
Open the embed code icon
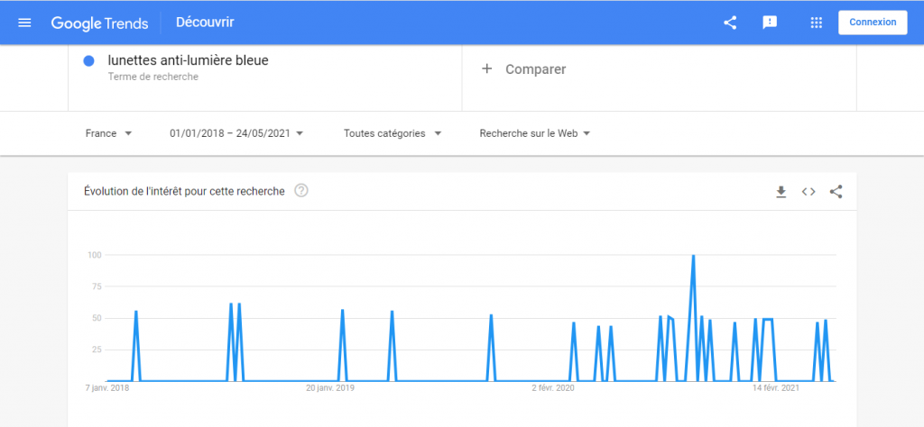[808, 191]
